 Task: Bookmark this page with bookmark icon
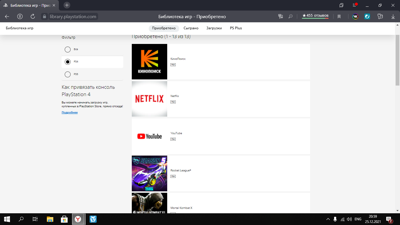pyautogui.click(x=339, y=17)
